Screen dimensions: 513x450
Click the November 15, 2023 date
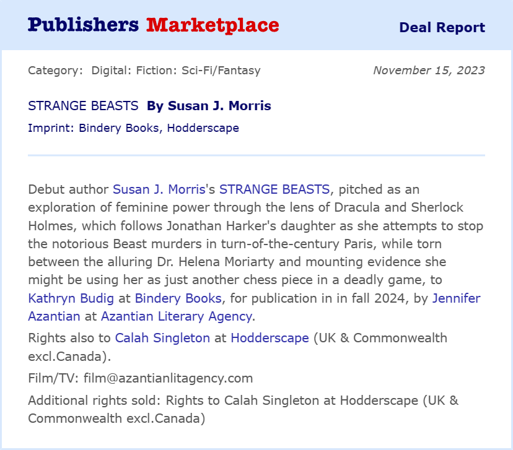tap(429, 70)
